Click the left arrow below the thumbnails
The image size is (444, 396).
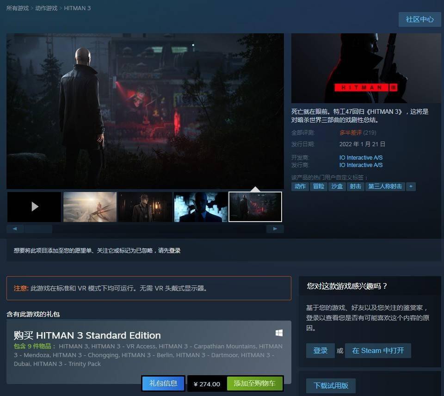tap(14, 229)
